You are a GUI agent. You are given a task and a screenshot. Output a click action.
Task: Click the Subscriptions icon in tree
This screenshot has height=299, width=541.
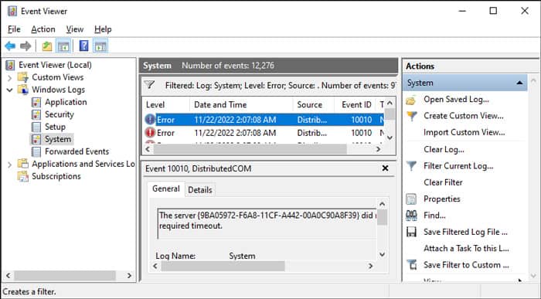[x=23, y=176]
